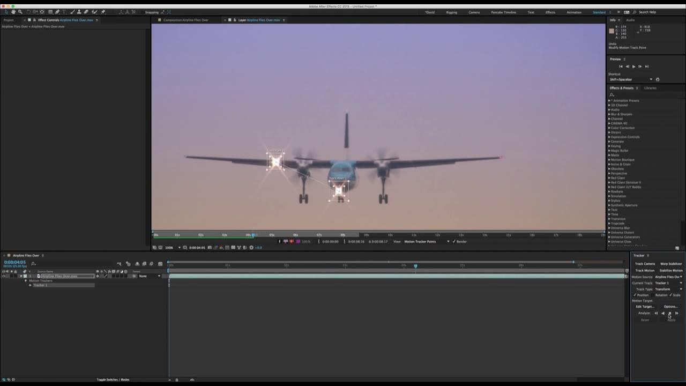Switch to the Project panel tab
686x386 pixels.
coord(9,20)
